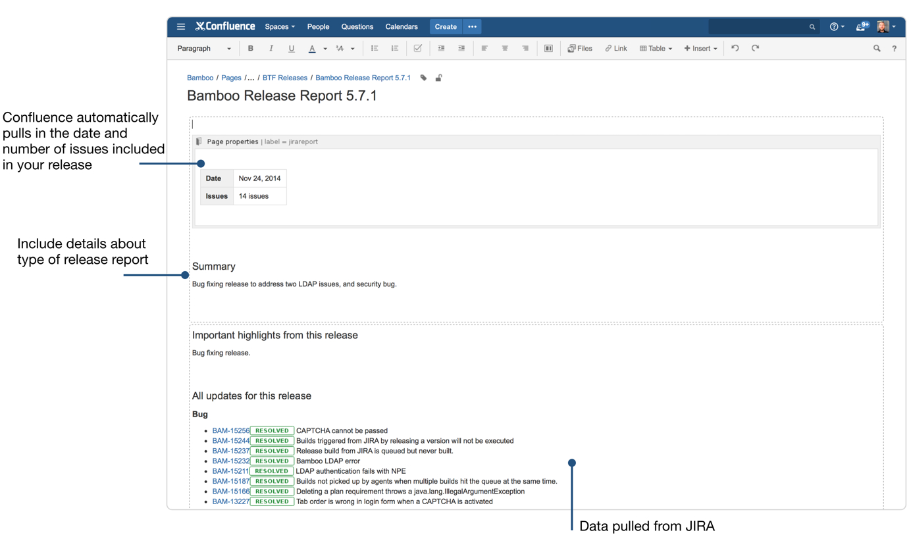
Task: Open issue BAM-15232
Action: pos(231,461)
